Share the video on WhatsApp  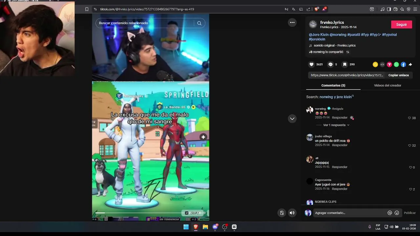(x=396, y=65)
